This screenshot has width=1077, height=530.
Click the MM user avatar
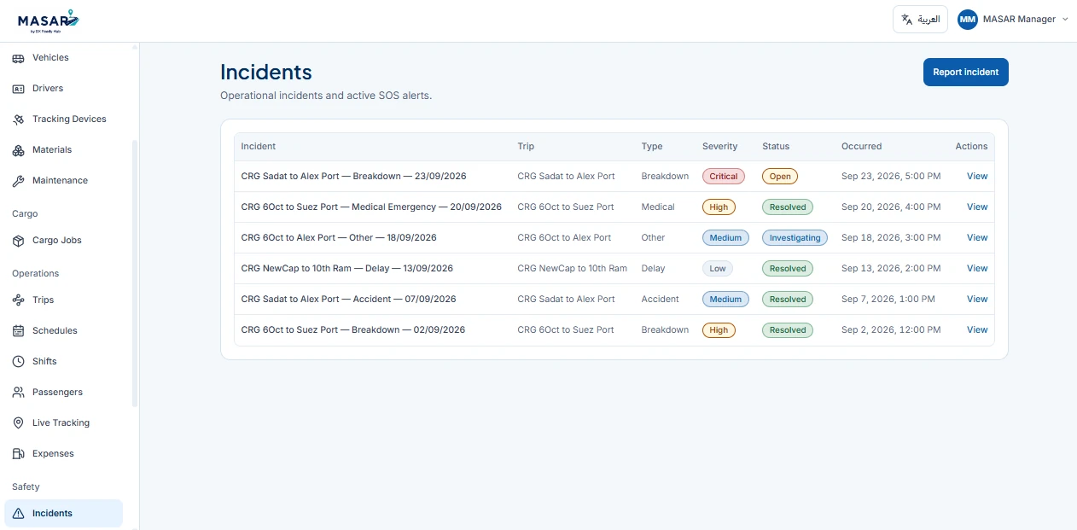point(967,20)
